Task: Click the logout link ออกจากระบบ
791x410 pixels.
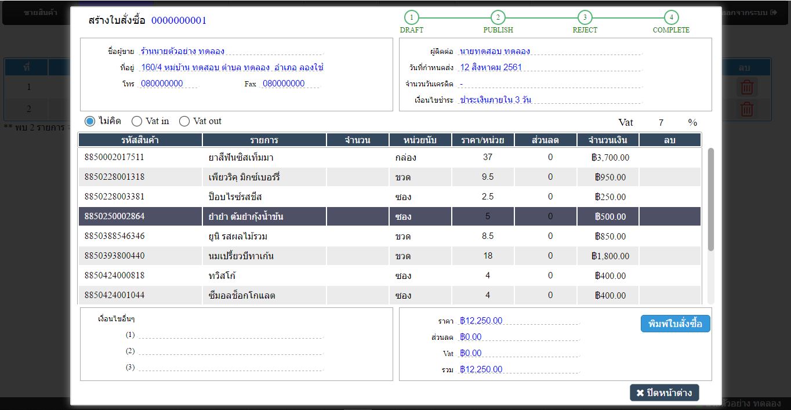Action: 751,12
